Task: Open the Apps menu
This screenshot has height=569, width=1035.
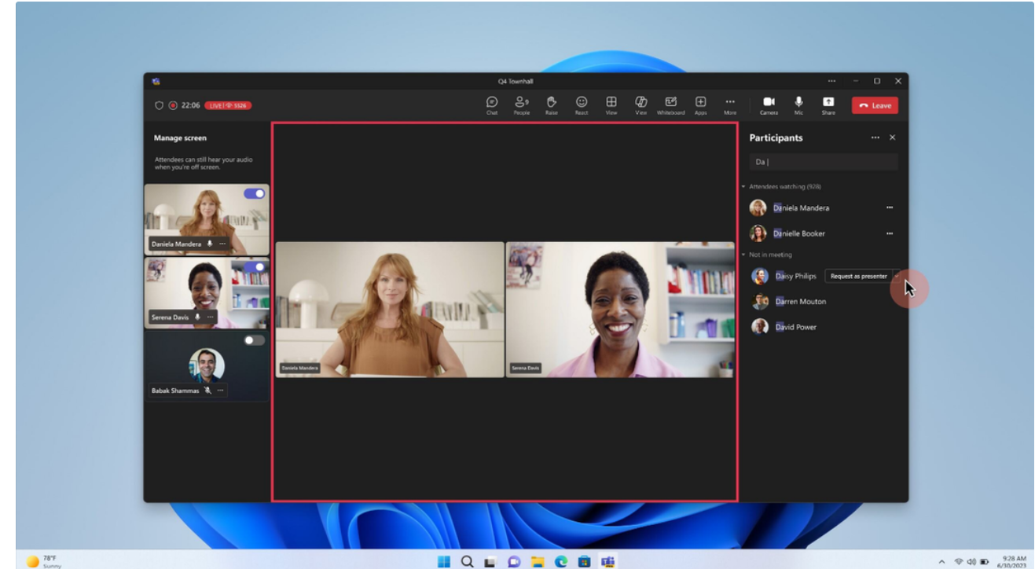Action: (x=700, y=105)
